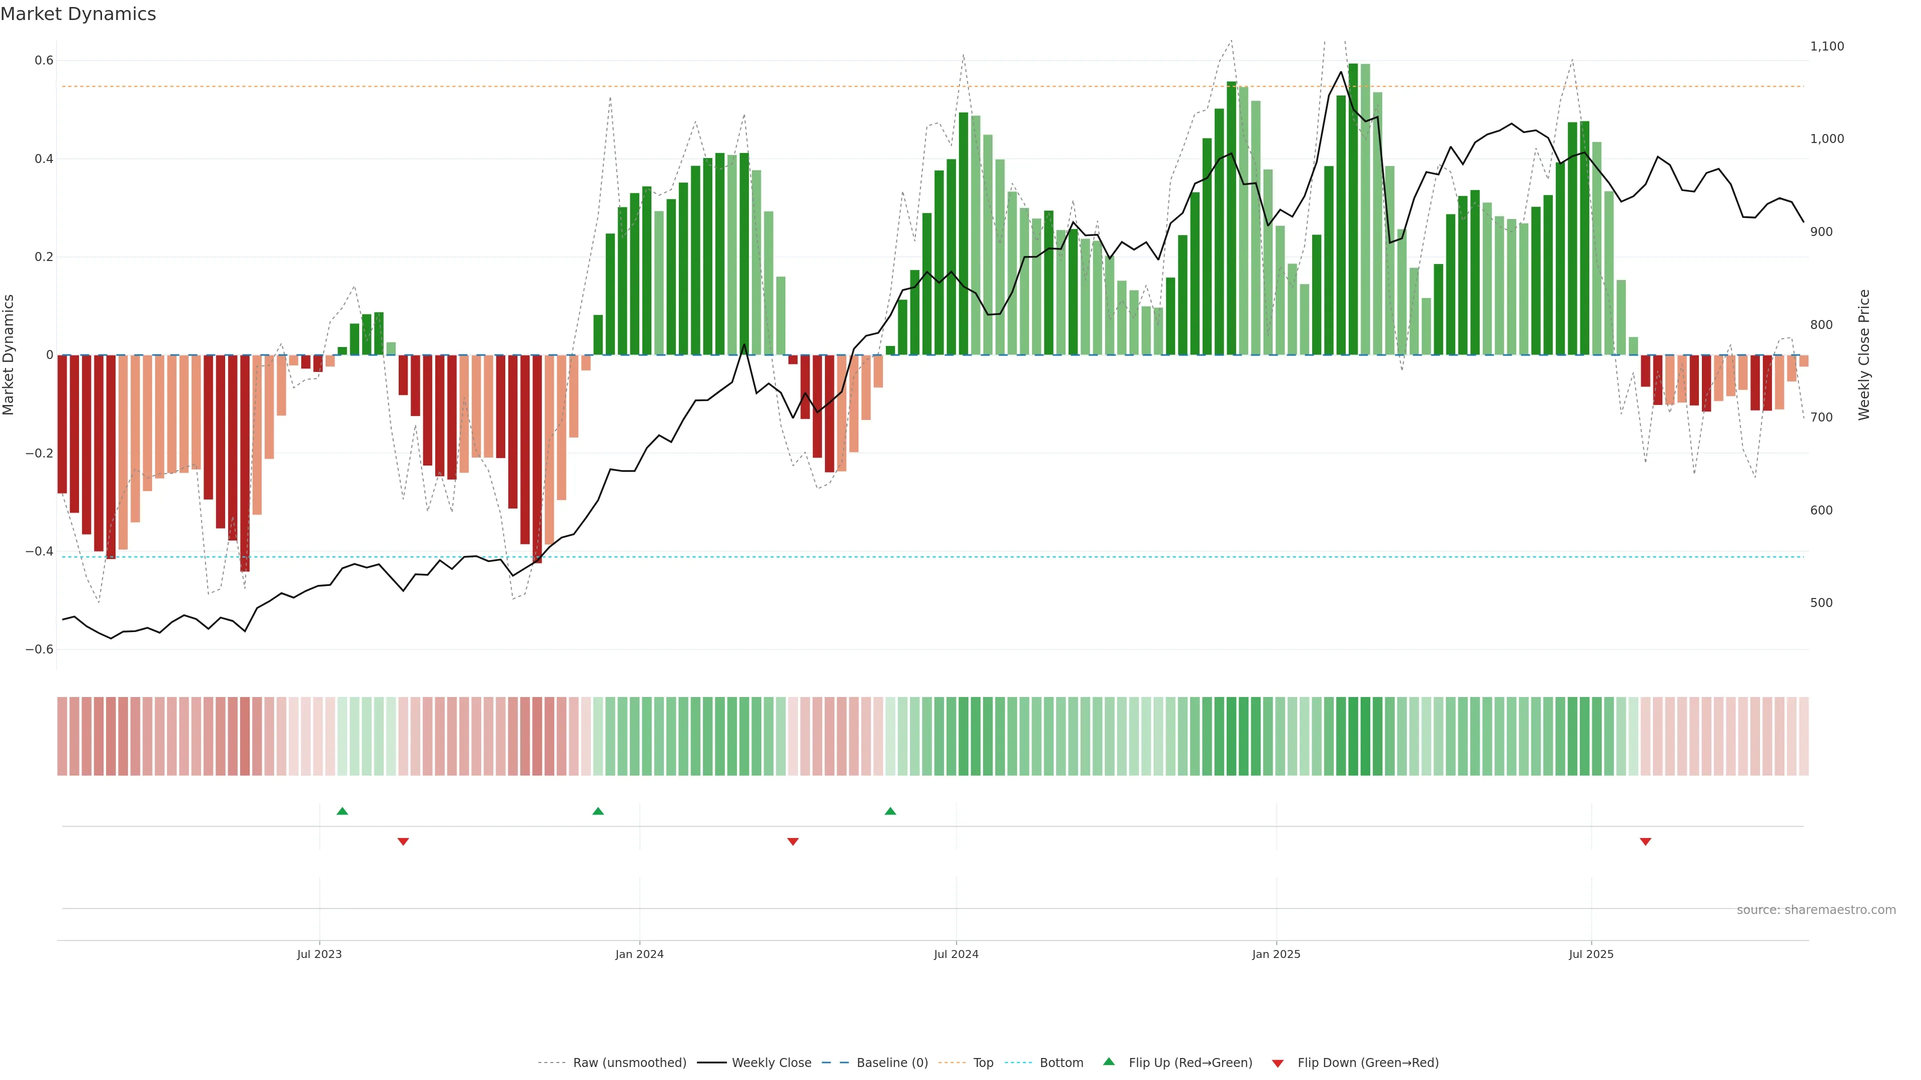Image resolution: width=1921 pixels, height=1080 pixels.
Task: Click the green Flip Up marker near Jul 2023
Action: tap(342, 811)
